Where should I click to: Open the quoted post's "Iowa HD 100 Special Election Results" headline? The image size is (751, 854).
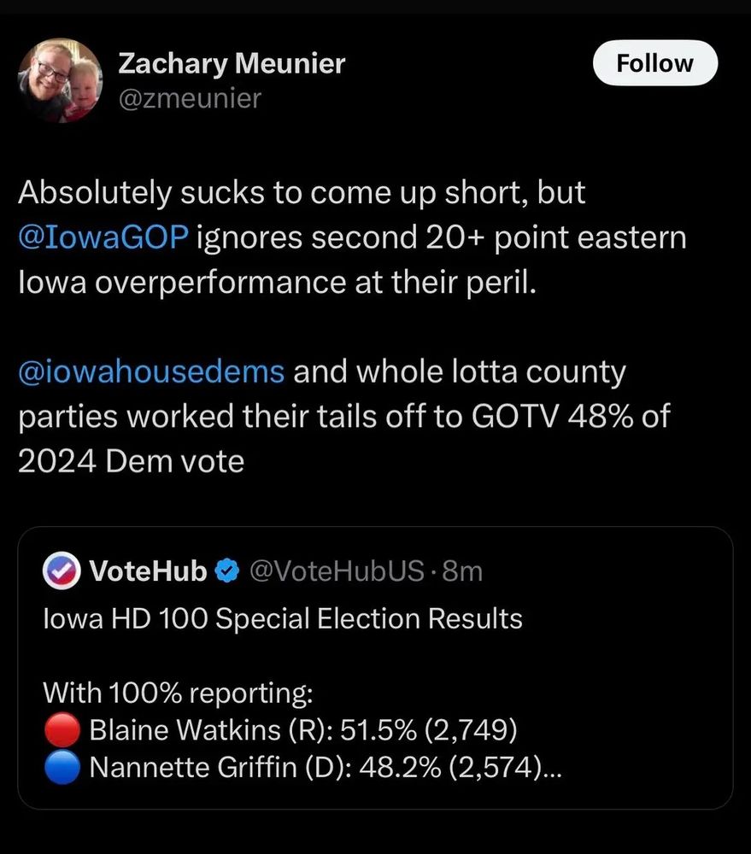point(282,617)
